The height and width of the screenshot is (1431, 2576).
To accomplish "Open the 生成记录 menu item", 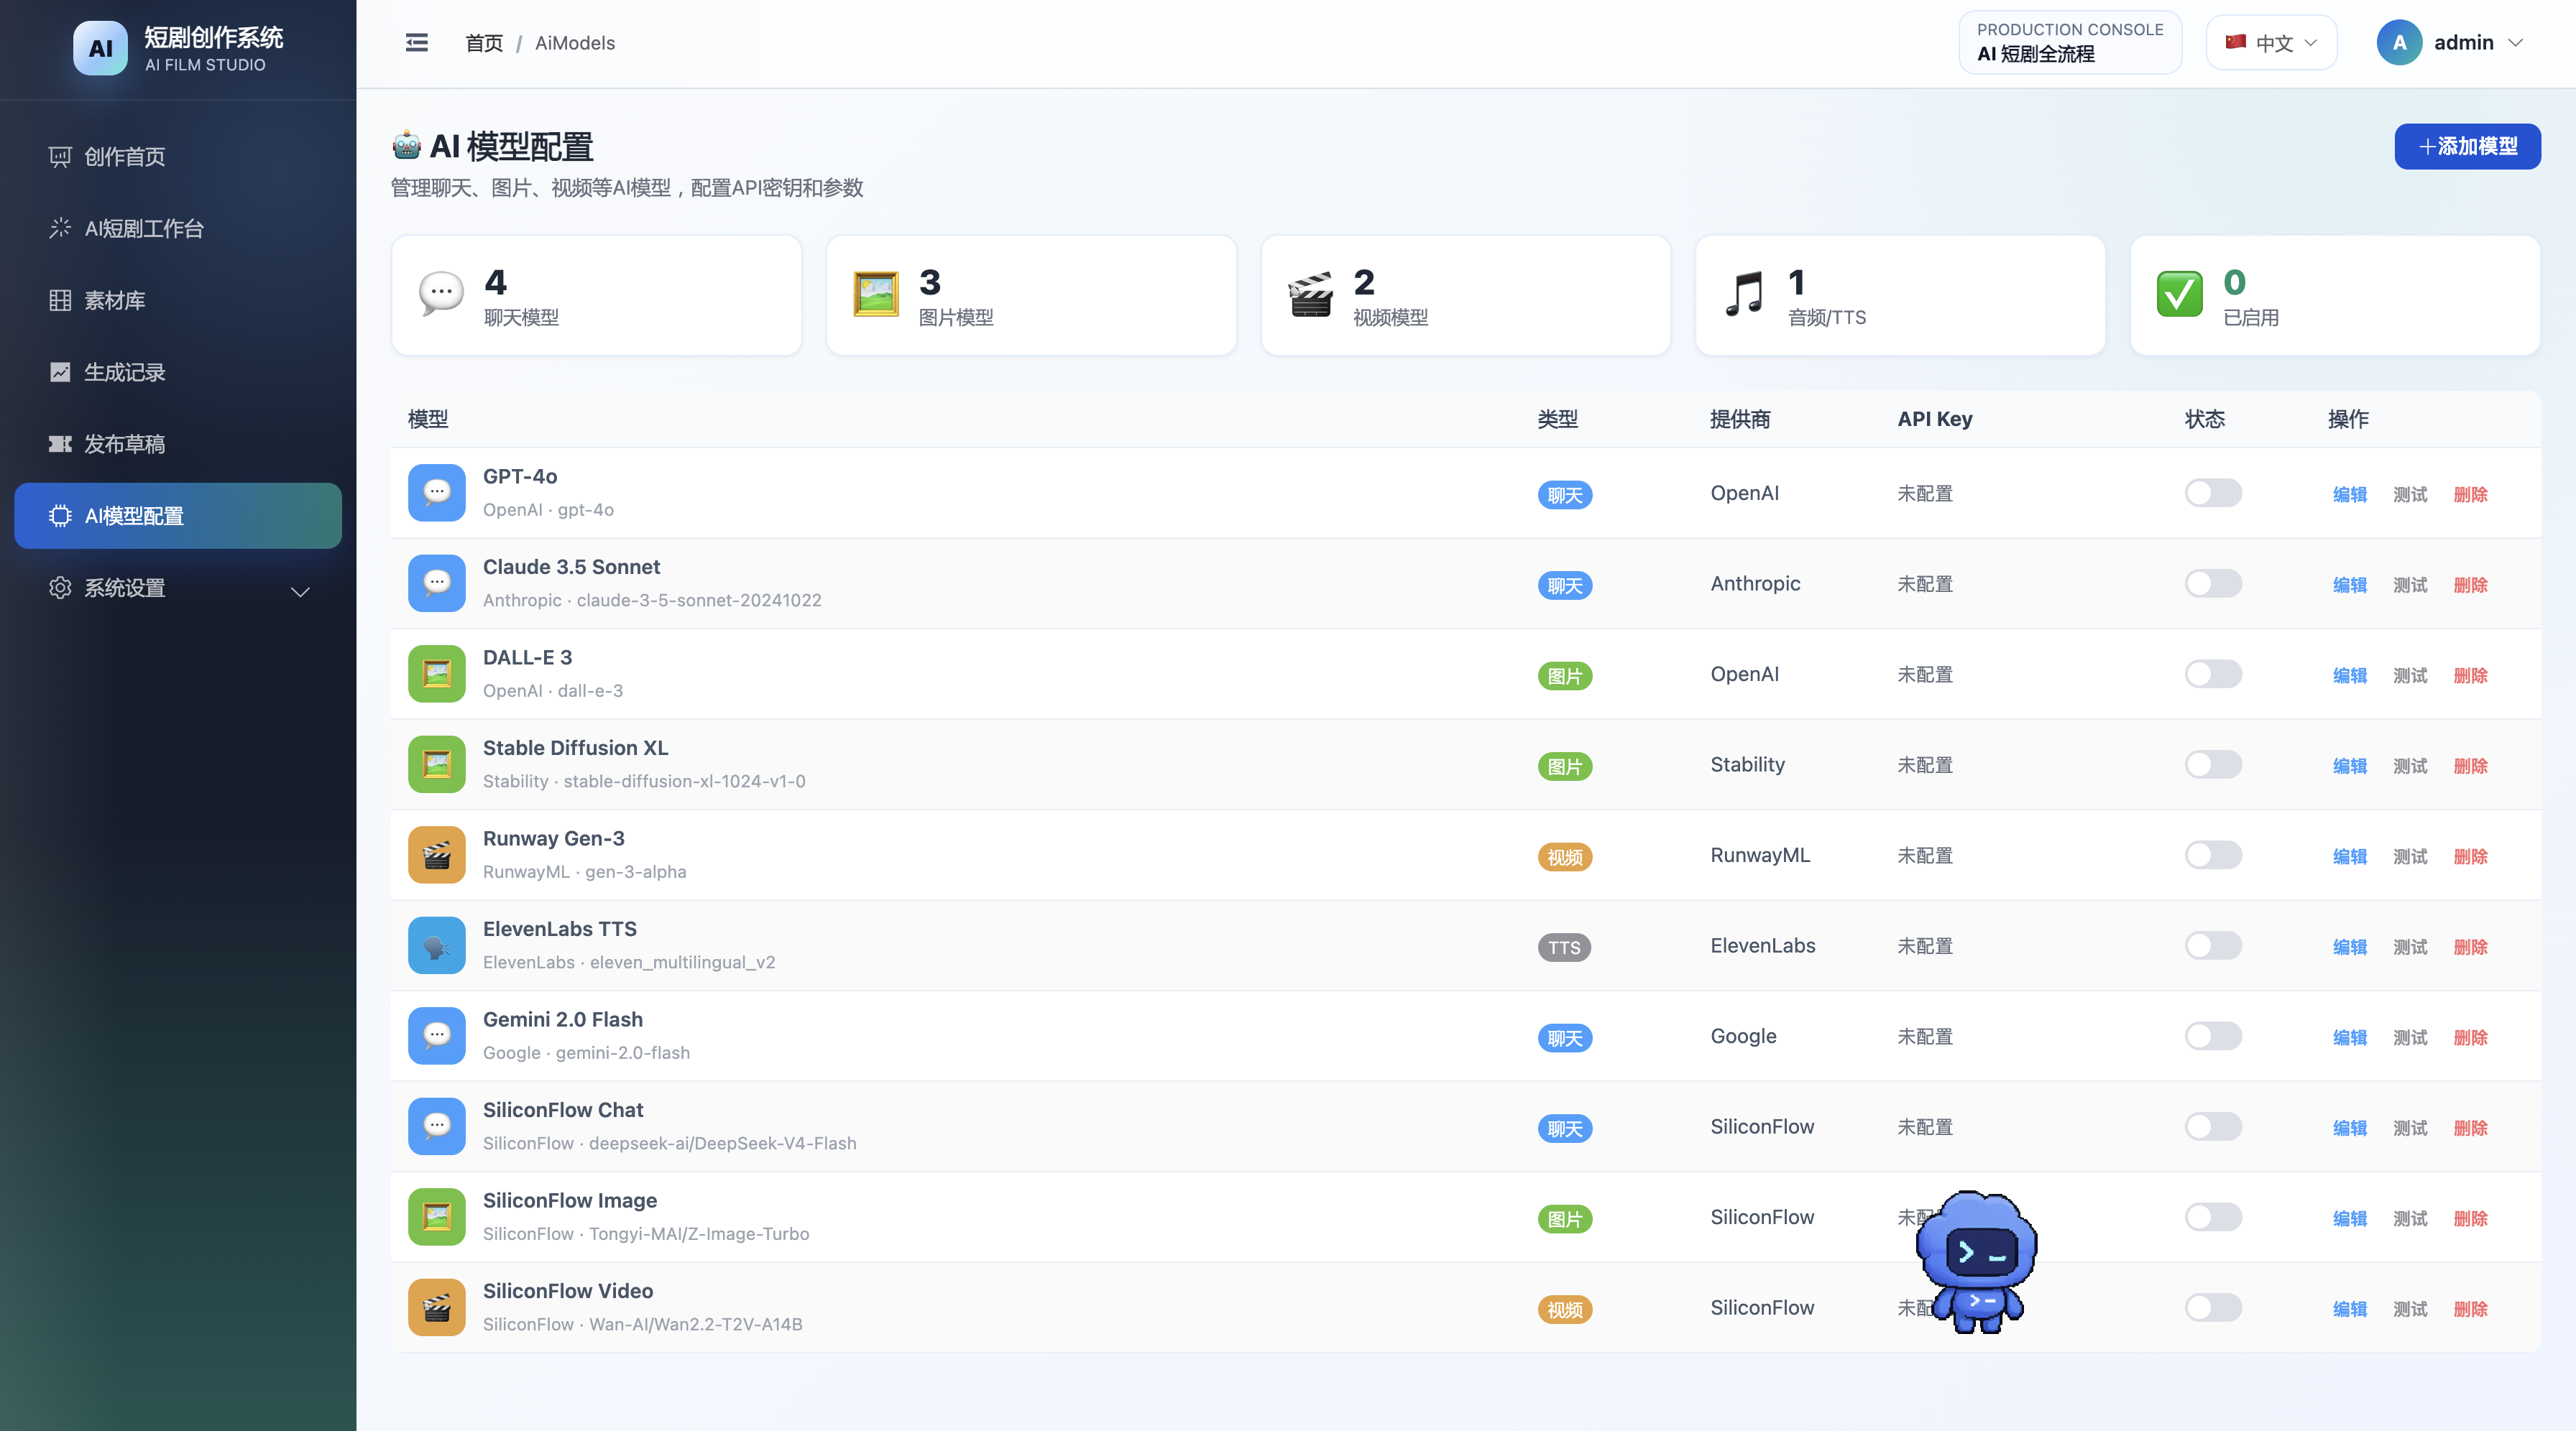I will coord(178,371).
